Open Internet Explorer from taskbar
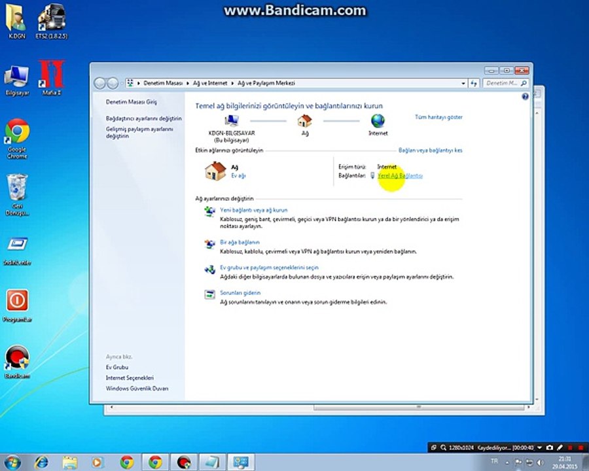Viewport: 589px width, 471px height. [x=41, y=462]
